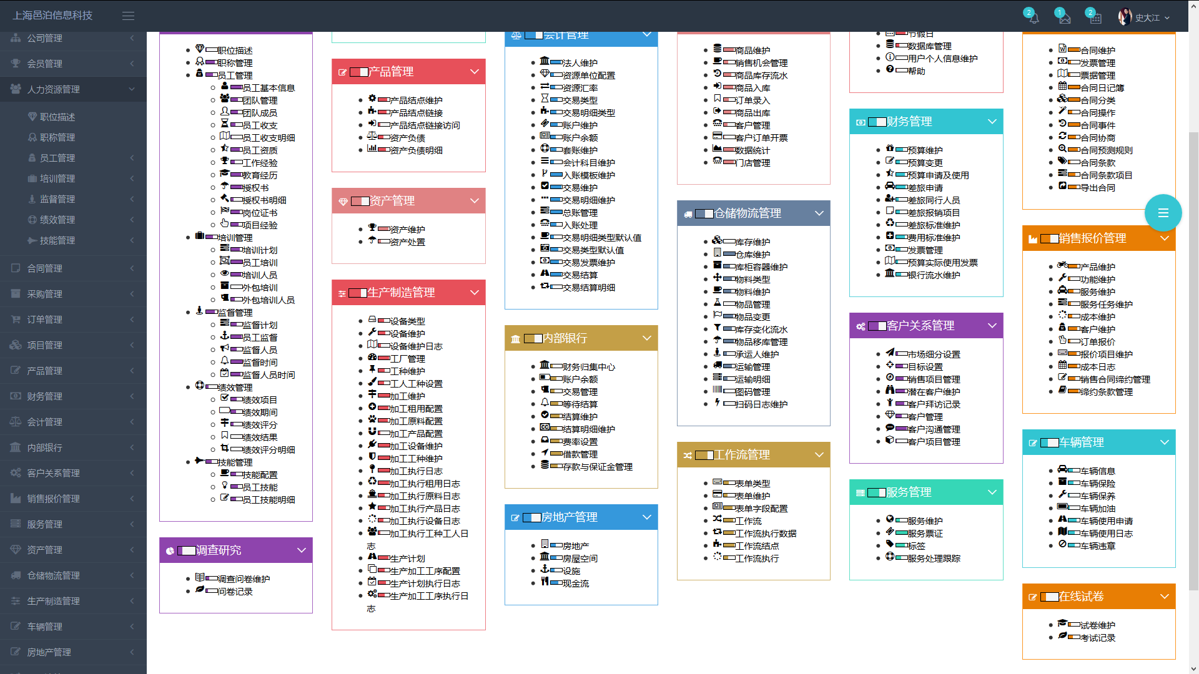Open the 车辆信息 link

coord(1097,471)
